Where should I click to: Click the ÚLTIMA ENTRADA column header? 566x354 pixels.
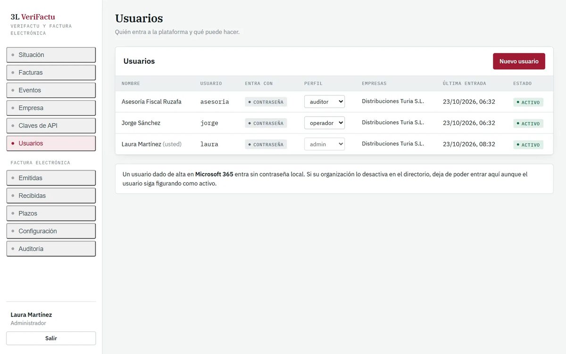point(465,84)
